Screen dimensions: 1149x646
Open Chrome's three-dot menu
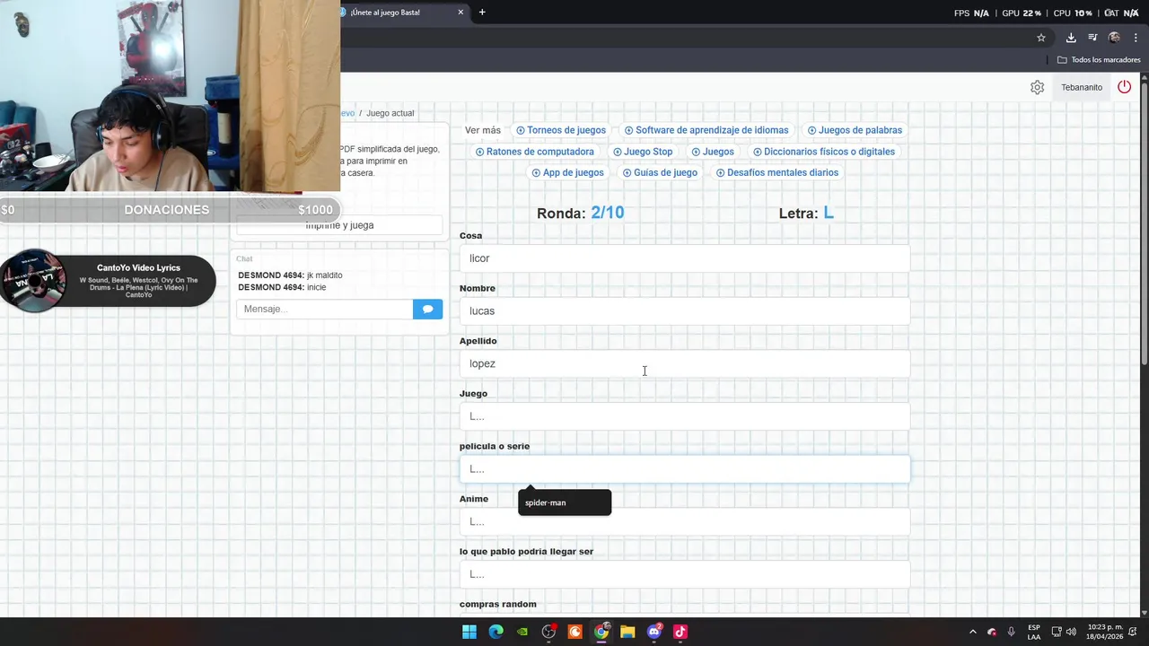[x=1136, y=38]
